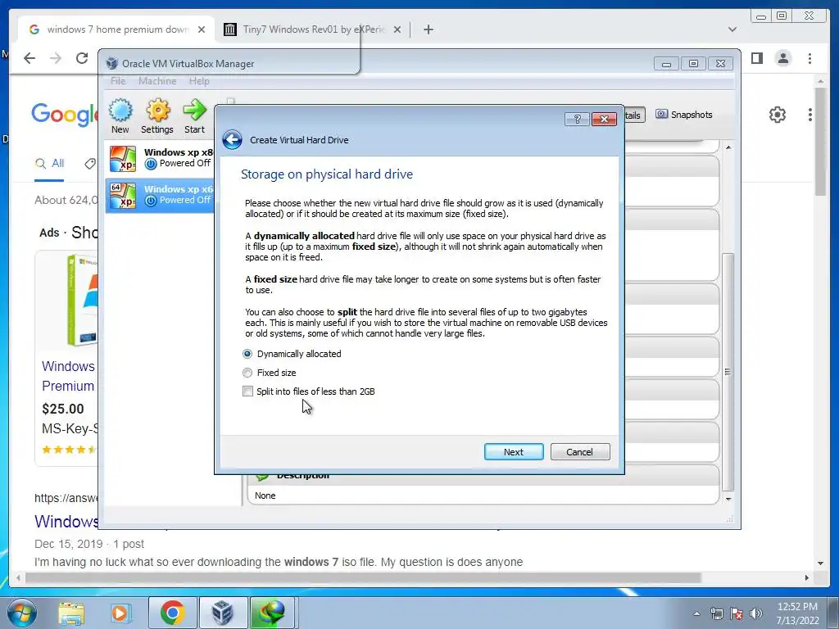
Task: Open the Windows Start orb
Action: coord(22,613)
